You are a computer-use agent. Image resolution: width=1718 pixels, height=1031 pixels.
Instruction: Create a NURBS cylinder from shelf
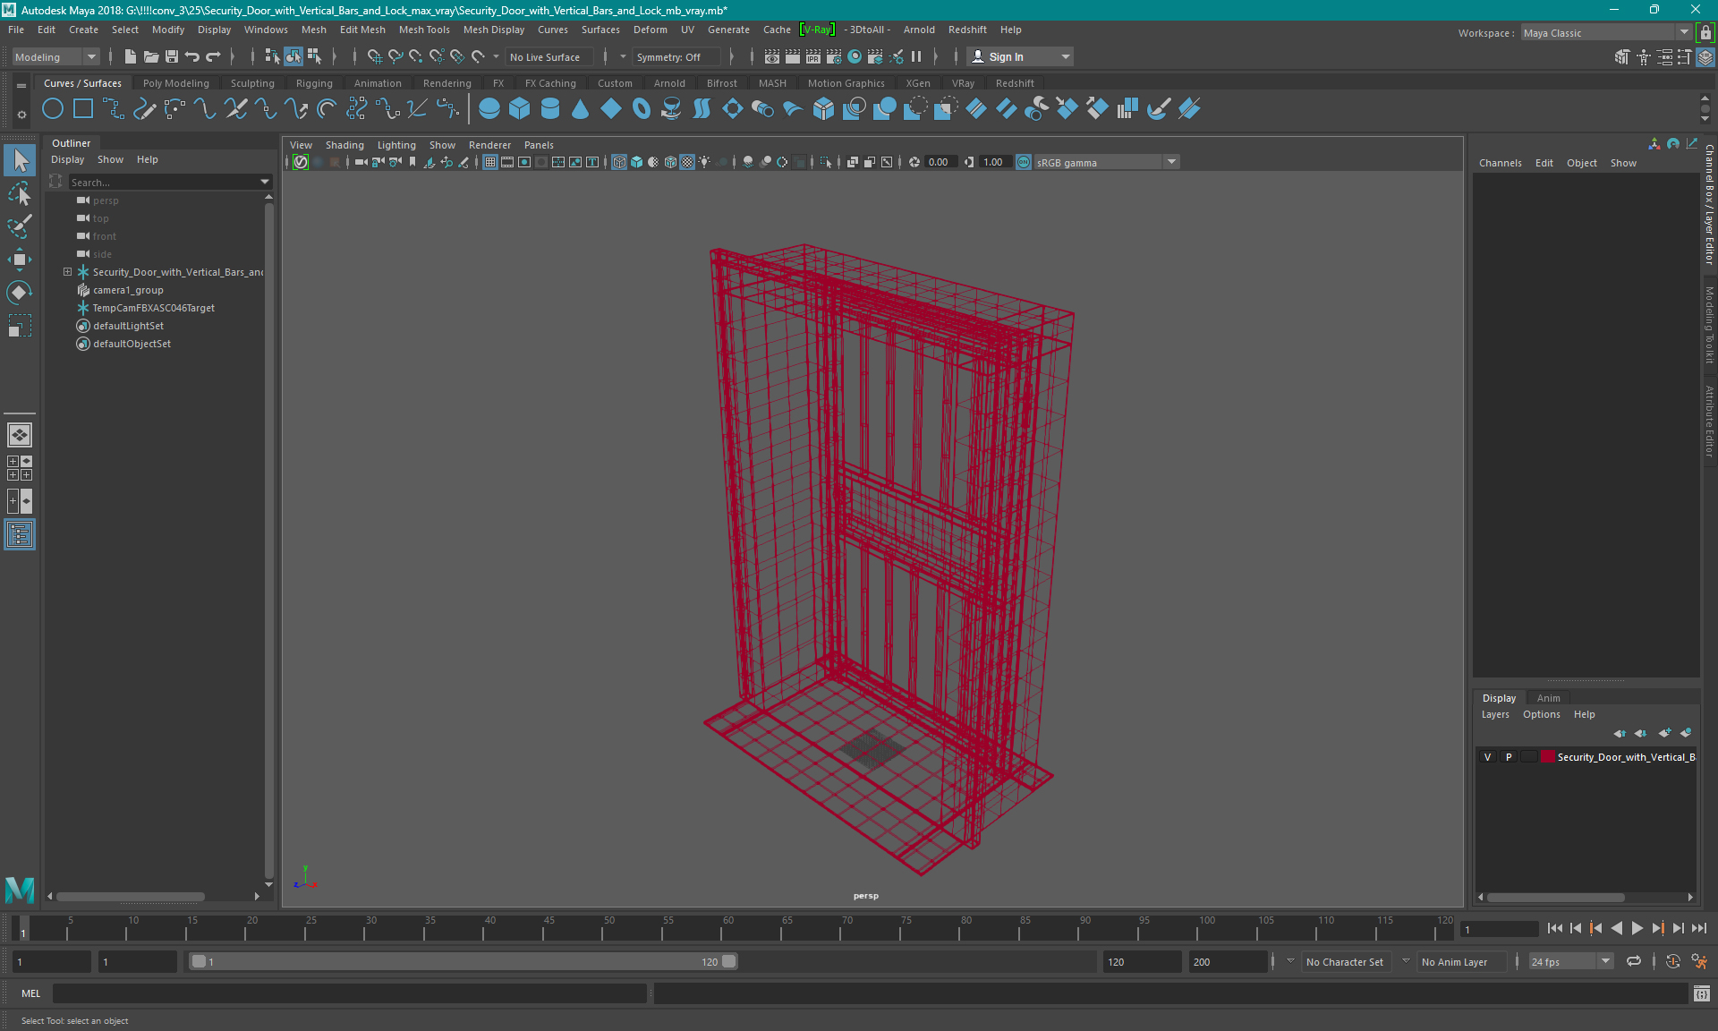[550, 109]
